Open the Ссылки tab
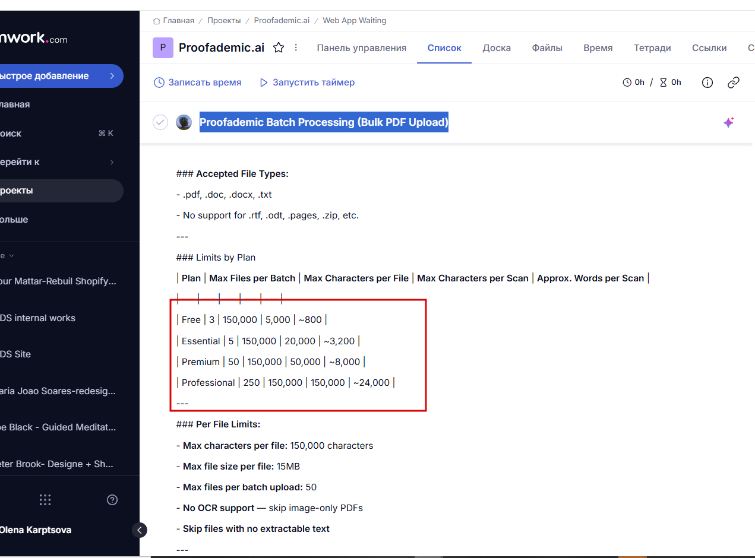Image resolution: width=755 pixels, height=558 pixels. coord(709,48)
